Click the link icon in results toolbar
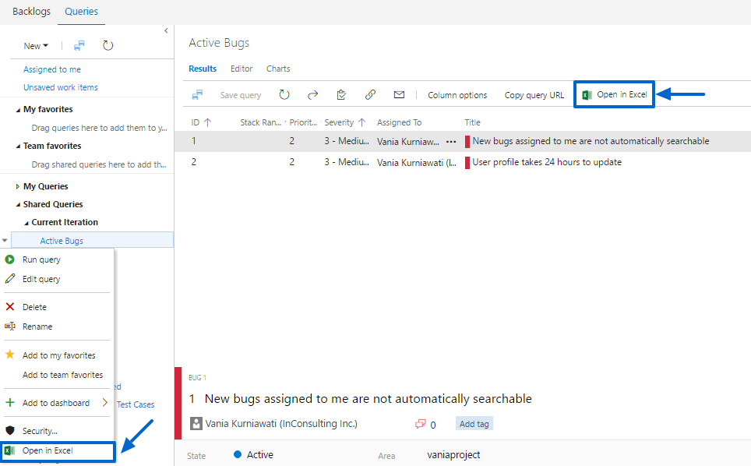Viewport: 751px width, 466px height. pos(370,95)
